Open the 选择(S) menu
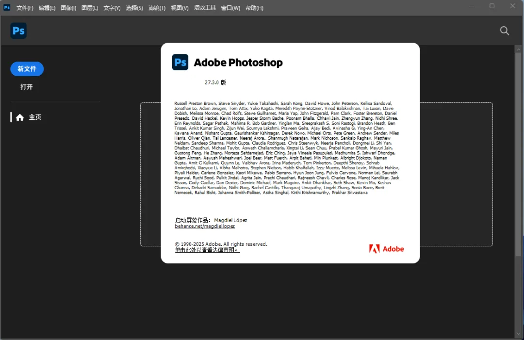This screenshot has width=524, height=340. [x=134, y=8]
